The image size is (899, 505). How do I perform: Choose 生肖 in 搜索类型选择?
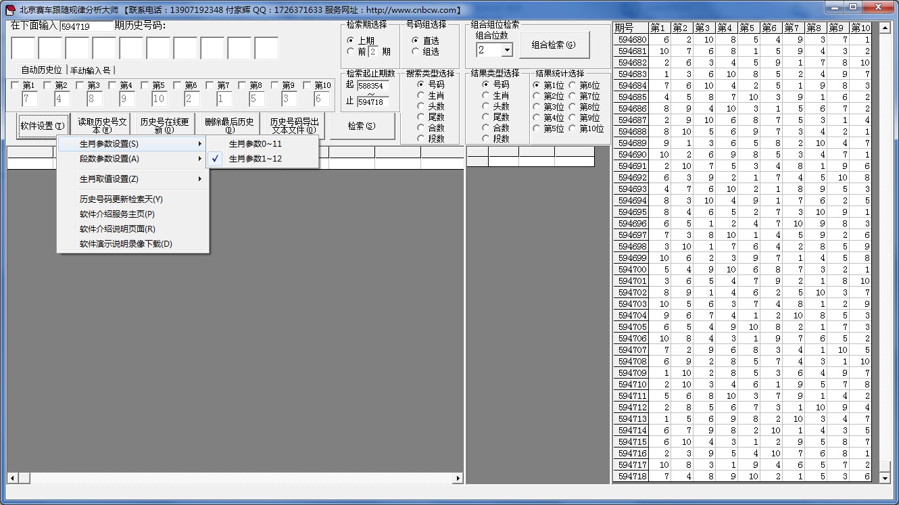point(421,95)
